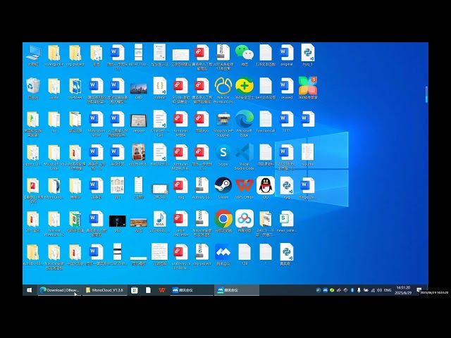The image size is (451, 338).
Task: Open the WPS Office desktop icon
Action: click(x=245, y=185)
